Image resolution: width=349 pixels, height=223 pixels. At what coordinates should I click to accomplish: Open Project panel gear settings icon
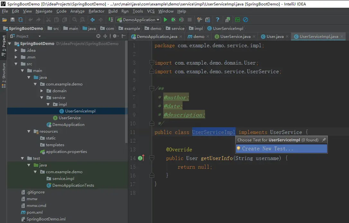pyautogui.click(x=114, y=36)
